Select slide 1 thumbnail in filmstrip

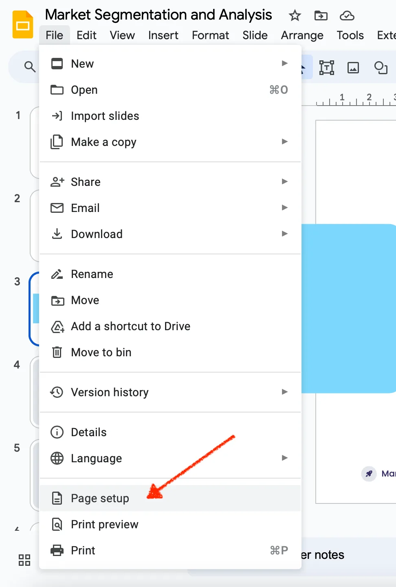(35, 143)
